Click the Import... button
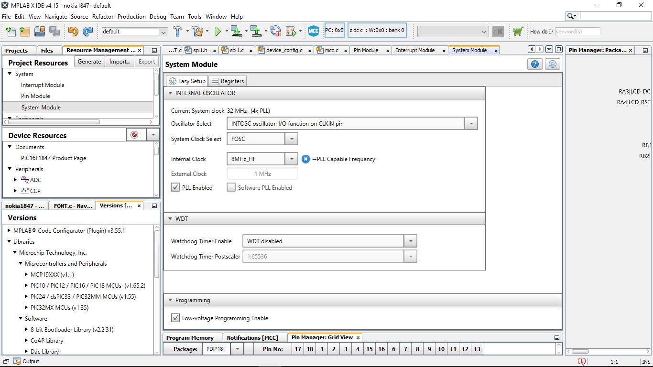 click(x=120, y=62)
